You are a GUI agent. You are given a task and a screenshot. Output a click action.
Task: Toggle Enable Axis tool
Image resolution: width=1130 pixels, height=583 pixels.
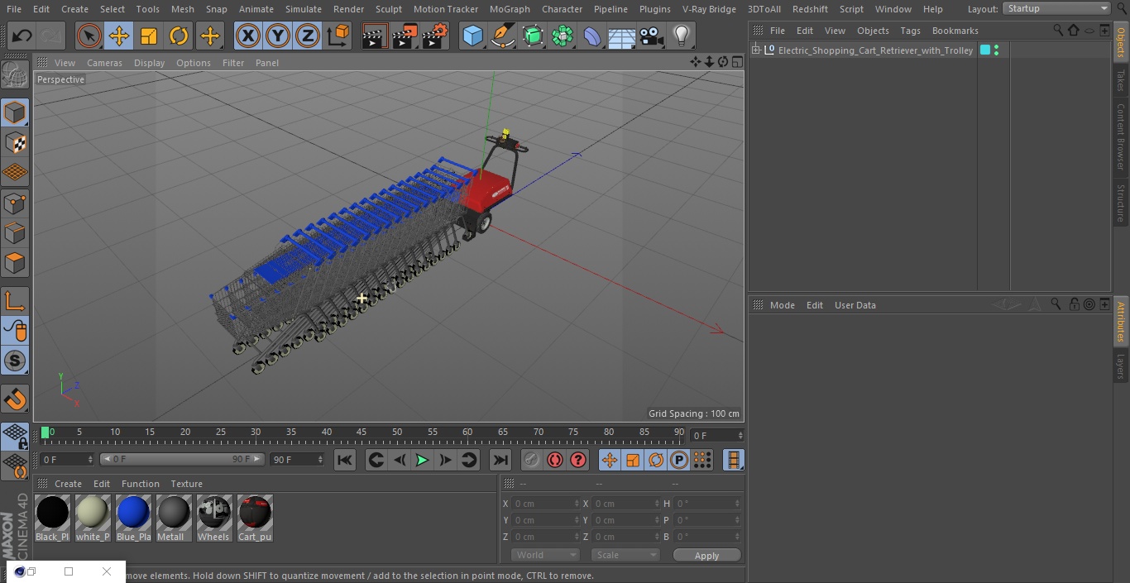point(15,302)
